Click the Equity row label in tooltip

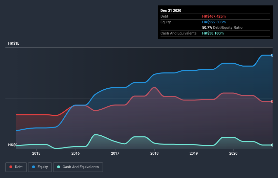pyautogui.click(x=166, y=22)
